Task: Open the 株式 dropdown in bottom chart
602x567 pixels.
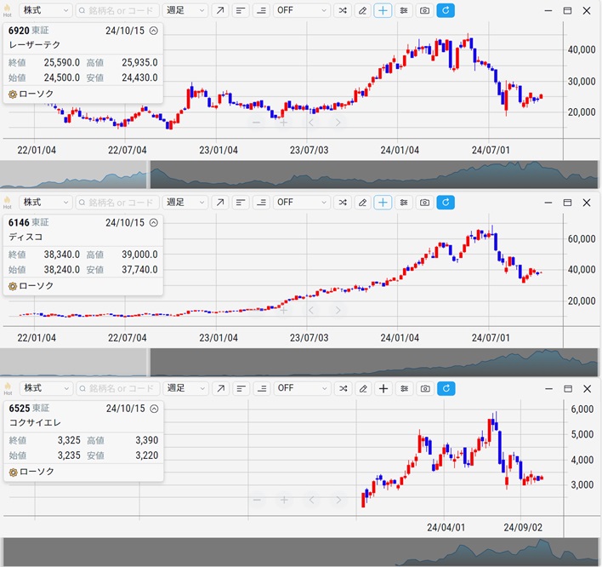Action: [x=45, y=388]
